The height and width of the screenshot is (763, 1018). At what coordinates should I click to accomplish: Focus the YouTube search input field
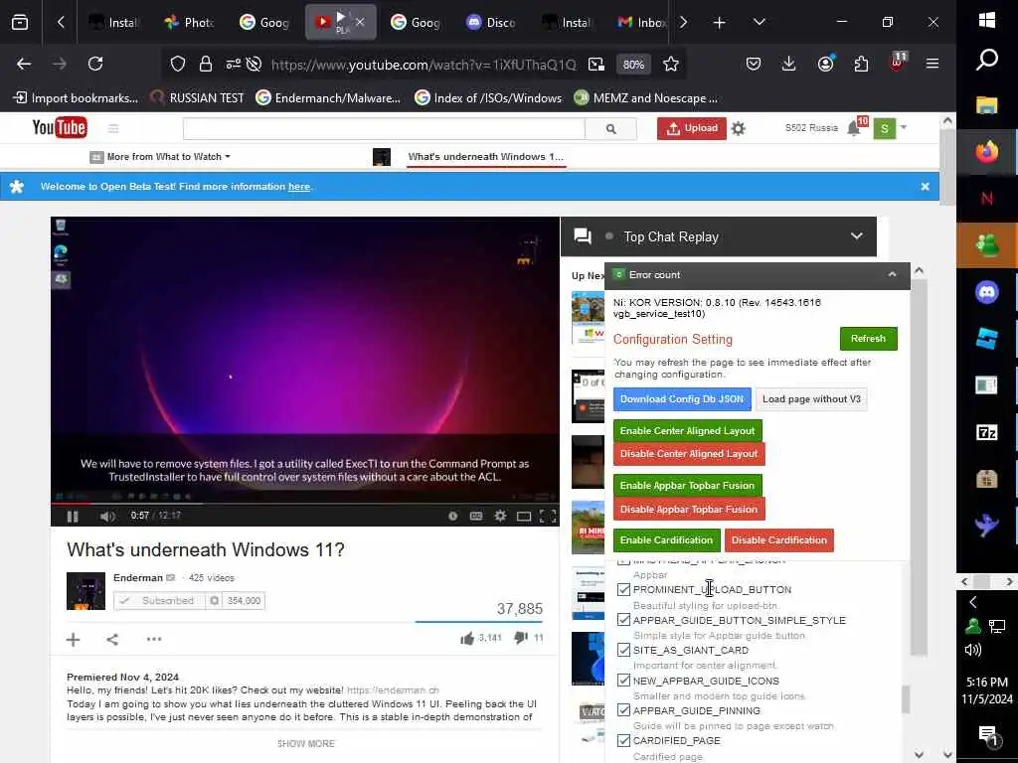coord(384,129)
